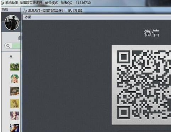Select the girl selfie avatar contact
Image resolution: width=171 pixels, height=132 pixels.
(15, 116)
